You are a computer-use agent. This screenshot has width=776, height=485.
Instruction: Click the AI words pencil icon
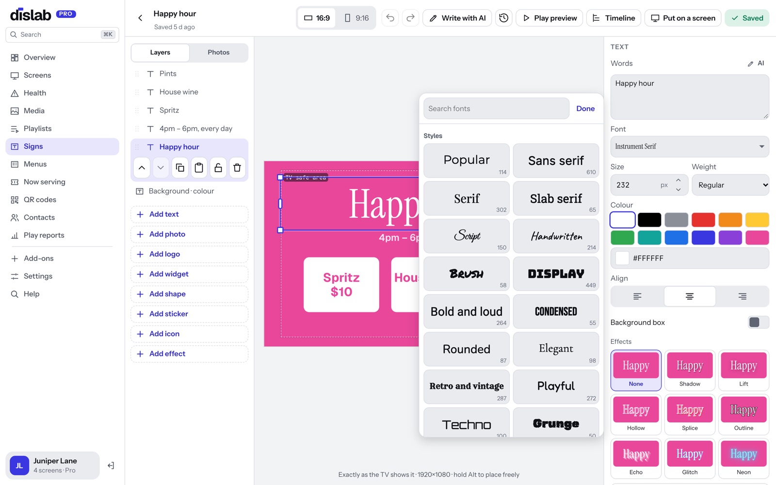coord(756,64)
